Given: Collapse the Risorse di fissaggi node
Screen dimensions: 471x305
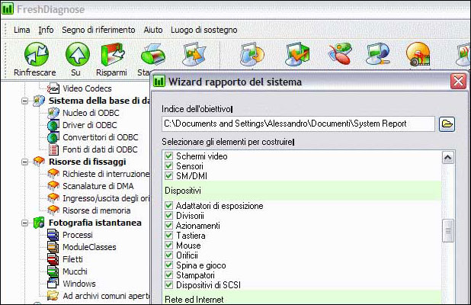Looking at the screenshot, I should 24,162.
